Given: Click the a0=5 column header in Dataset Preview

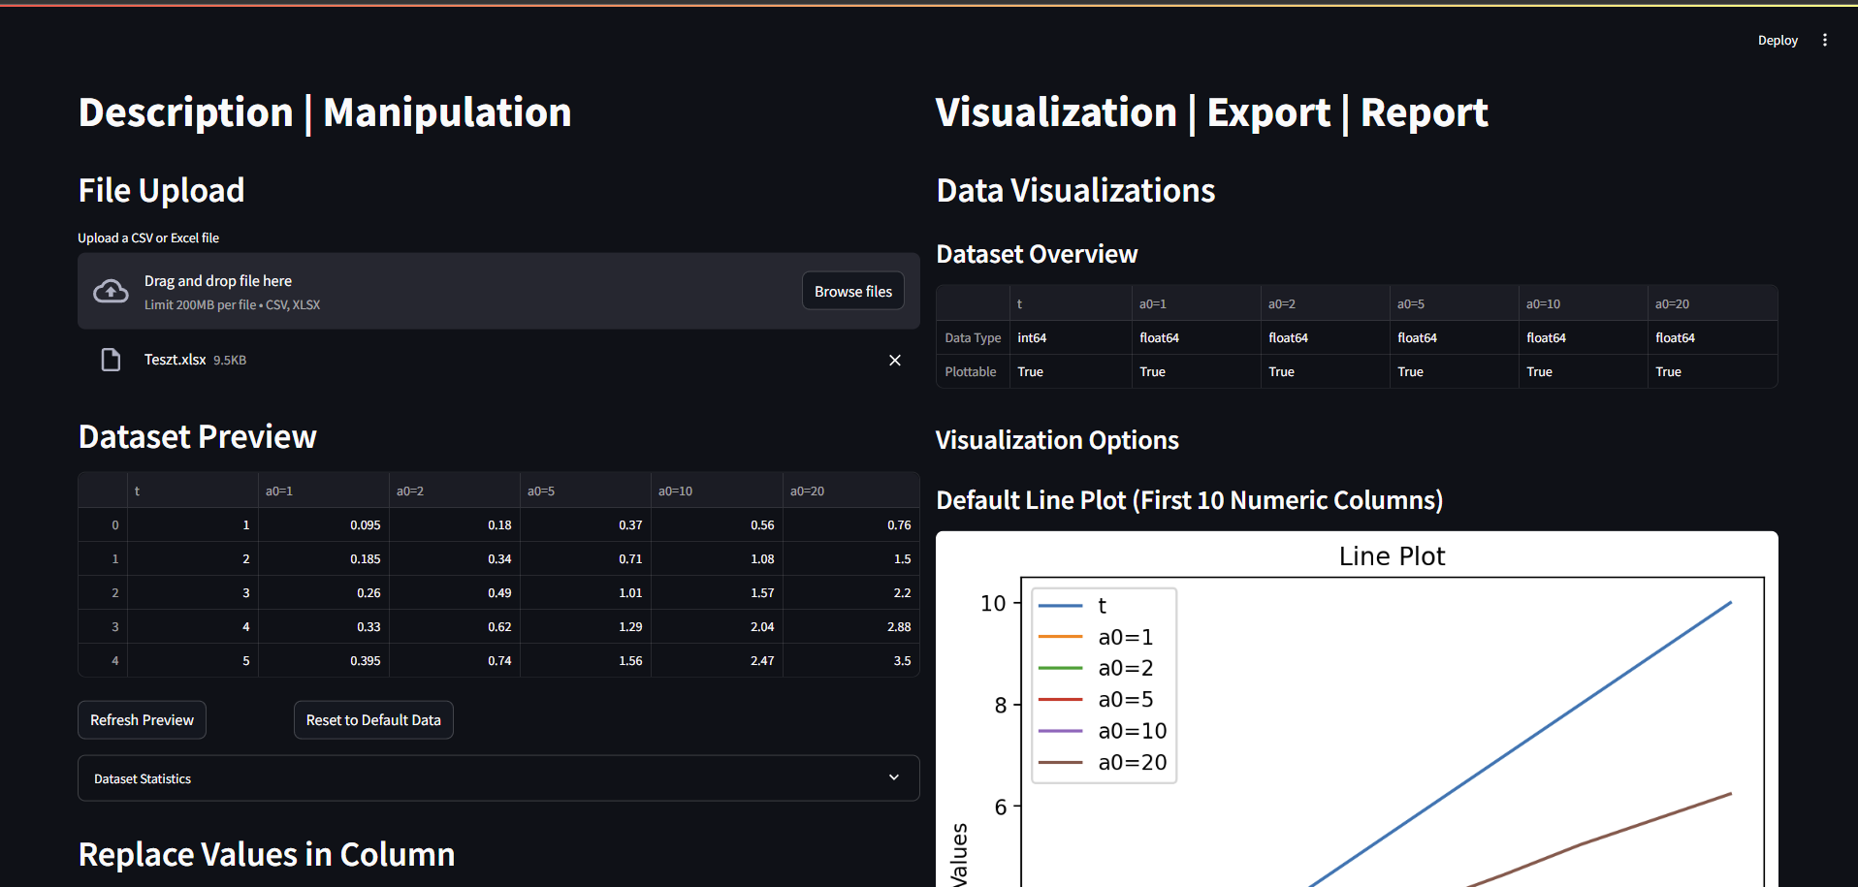Looking at the screenshot, I should [585, 491].
